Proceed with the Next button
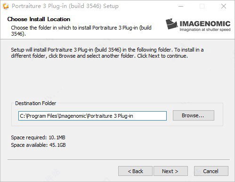Screen dimensions: 235x182 170,171
